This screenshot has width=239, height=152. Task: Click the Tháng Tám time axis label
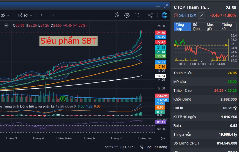click(146, 138)
